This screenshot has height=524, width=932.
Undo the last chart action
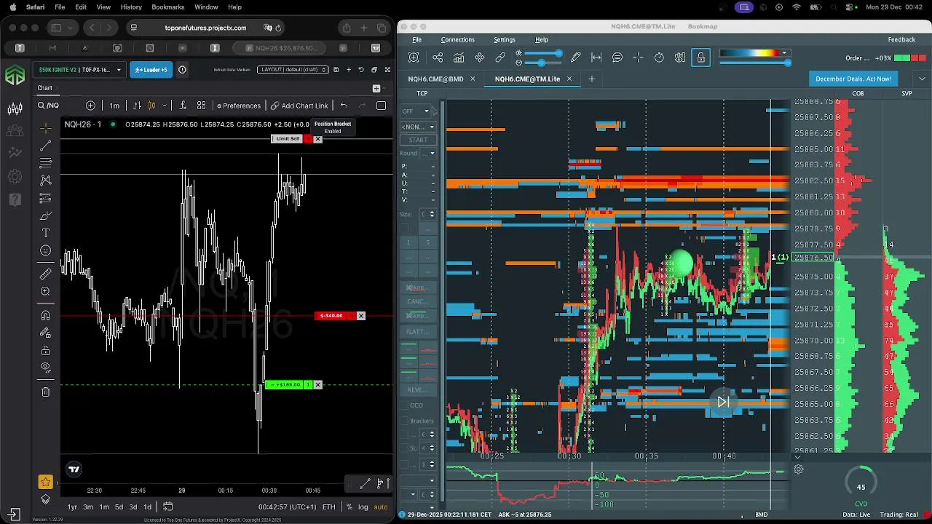pos(344,106)
